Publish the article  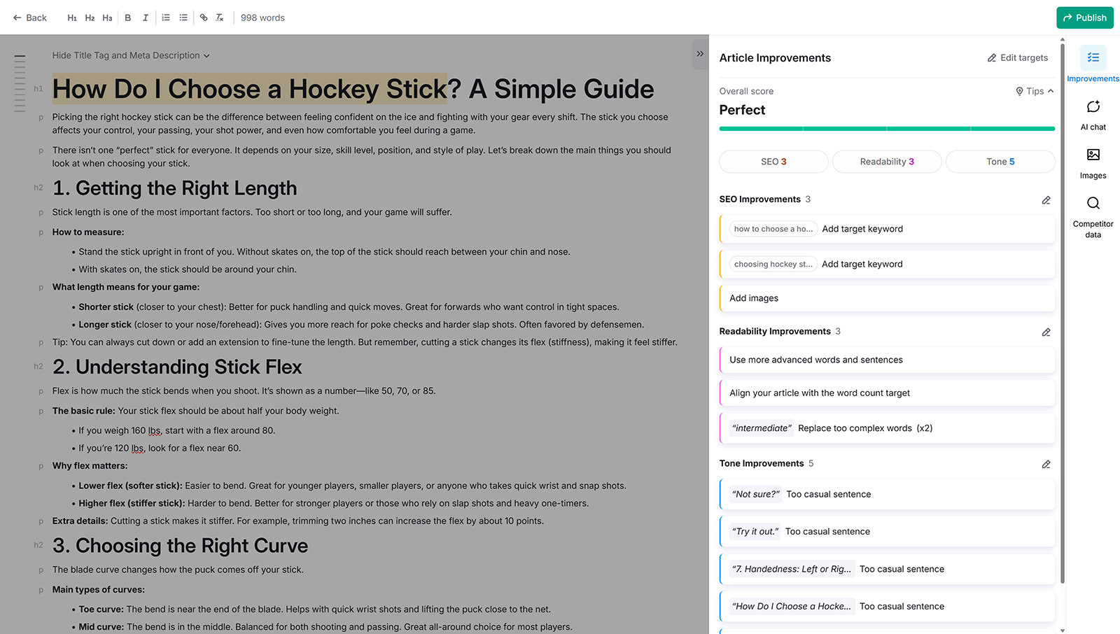pyautogui.click(x=1085, y=17)
